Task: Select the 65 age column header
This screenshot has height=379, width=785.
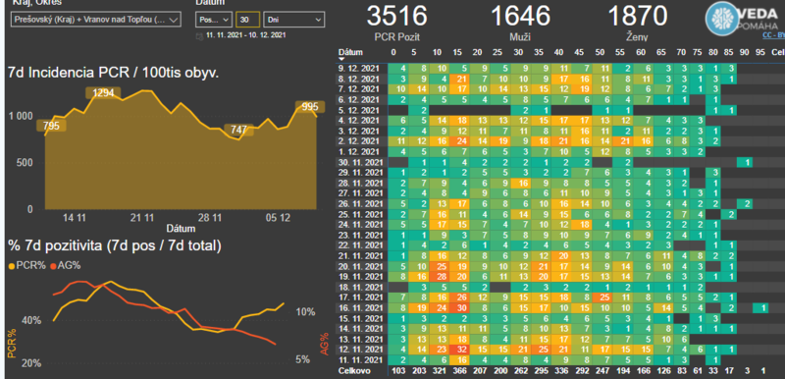Action: point(660,52)
